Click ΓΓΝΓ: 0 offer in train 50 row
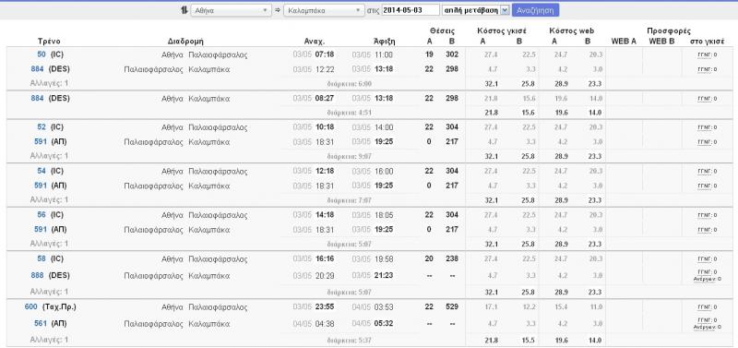This screenshot has width=738, height=348. coord(708,54)
